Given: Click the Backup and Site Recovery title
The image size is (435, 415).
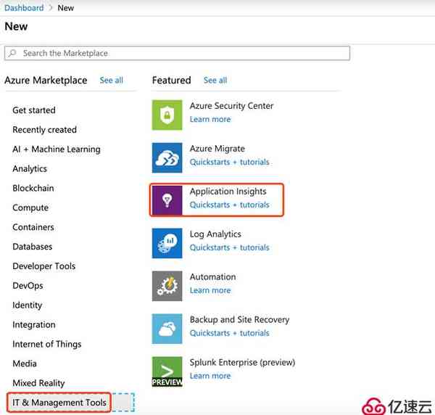Looking at the screenshot, I should click(x=239, y=319).
